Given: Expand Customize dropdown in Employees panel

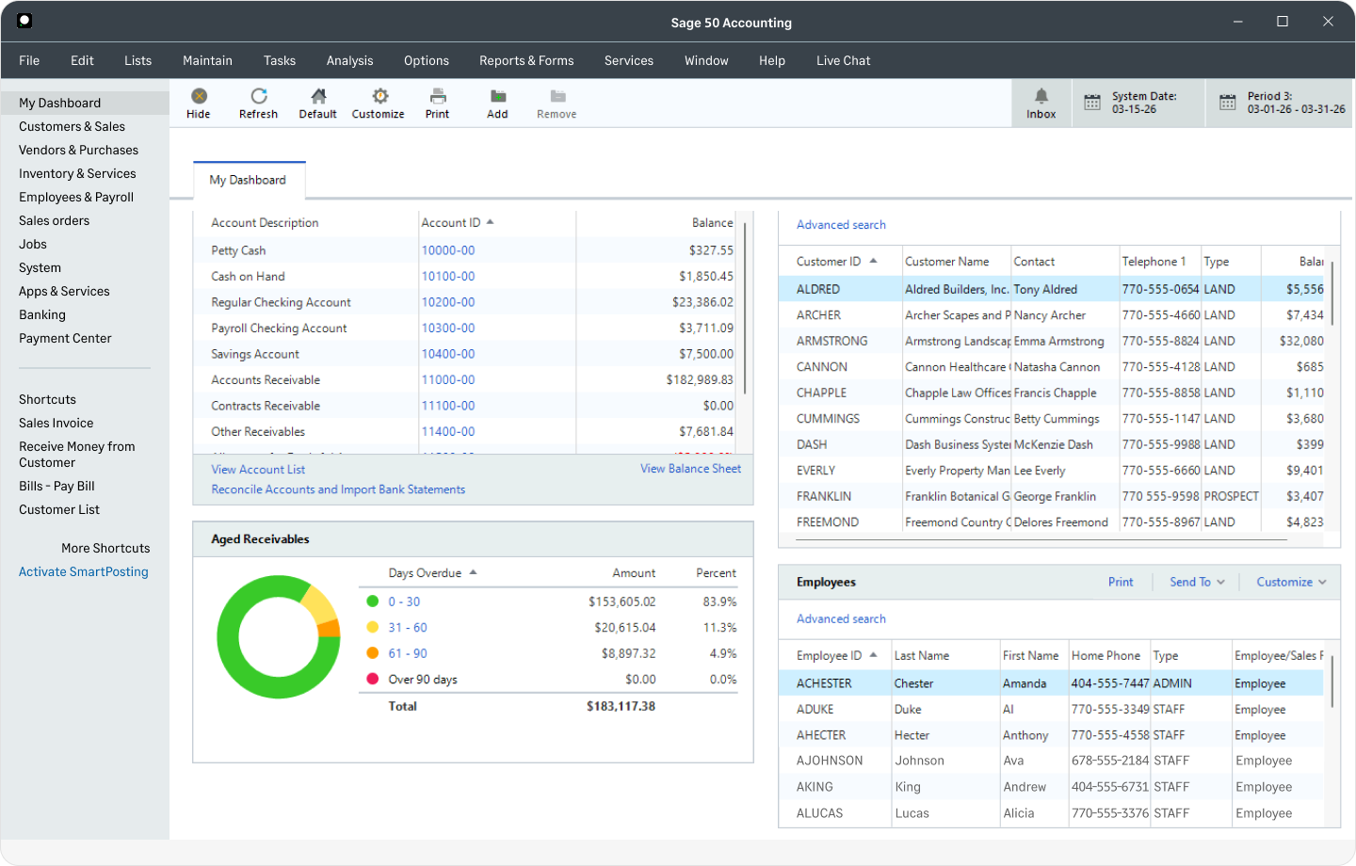Looking at the screenshot, I should click(1291, 582).
